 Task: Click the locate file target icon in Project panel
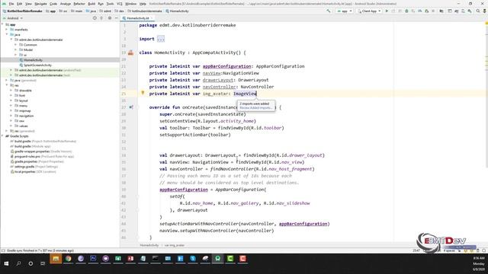(x=95, y=18)
